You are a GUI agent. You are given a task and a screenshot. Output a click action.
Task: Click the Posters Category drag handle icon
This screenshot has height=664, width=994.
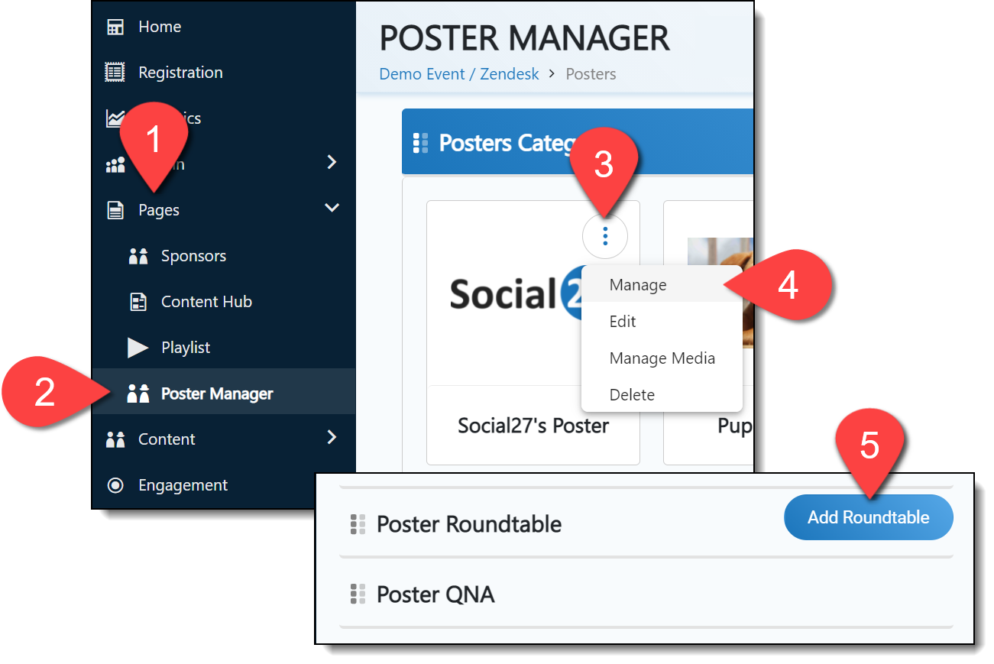click(x=420, y=143)
